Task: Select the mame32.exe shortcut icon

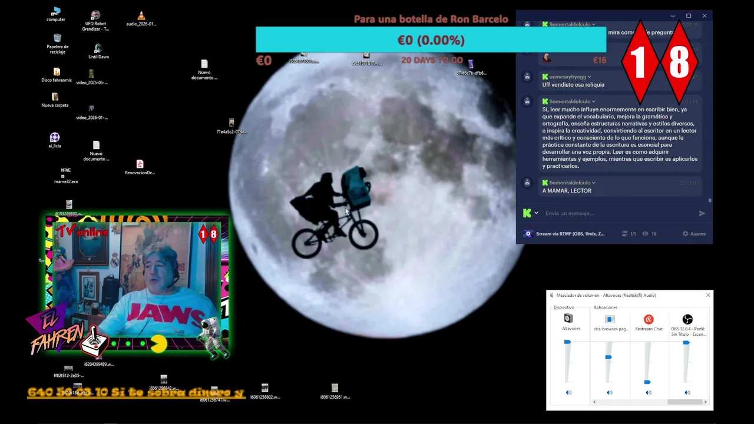Action: coord(66,175)
